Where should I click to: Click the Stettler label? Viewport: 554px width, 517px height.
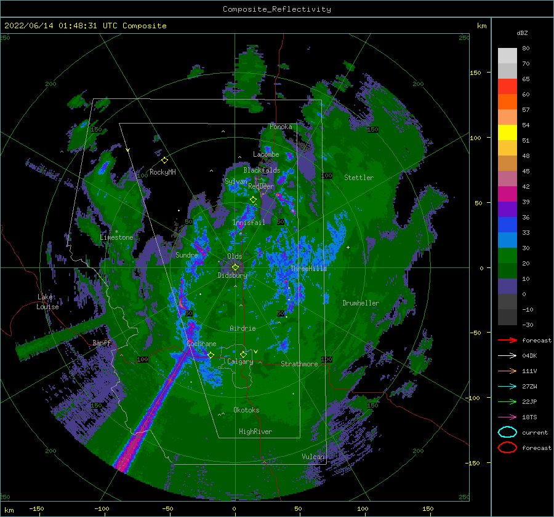click(x=359, y=178)
